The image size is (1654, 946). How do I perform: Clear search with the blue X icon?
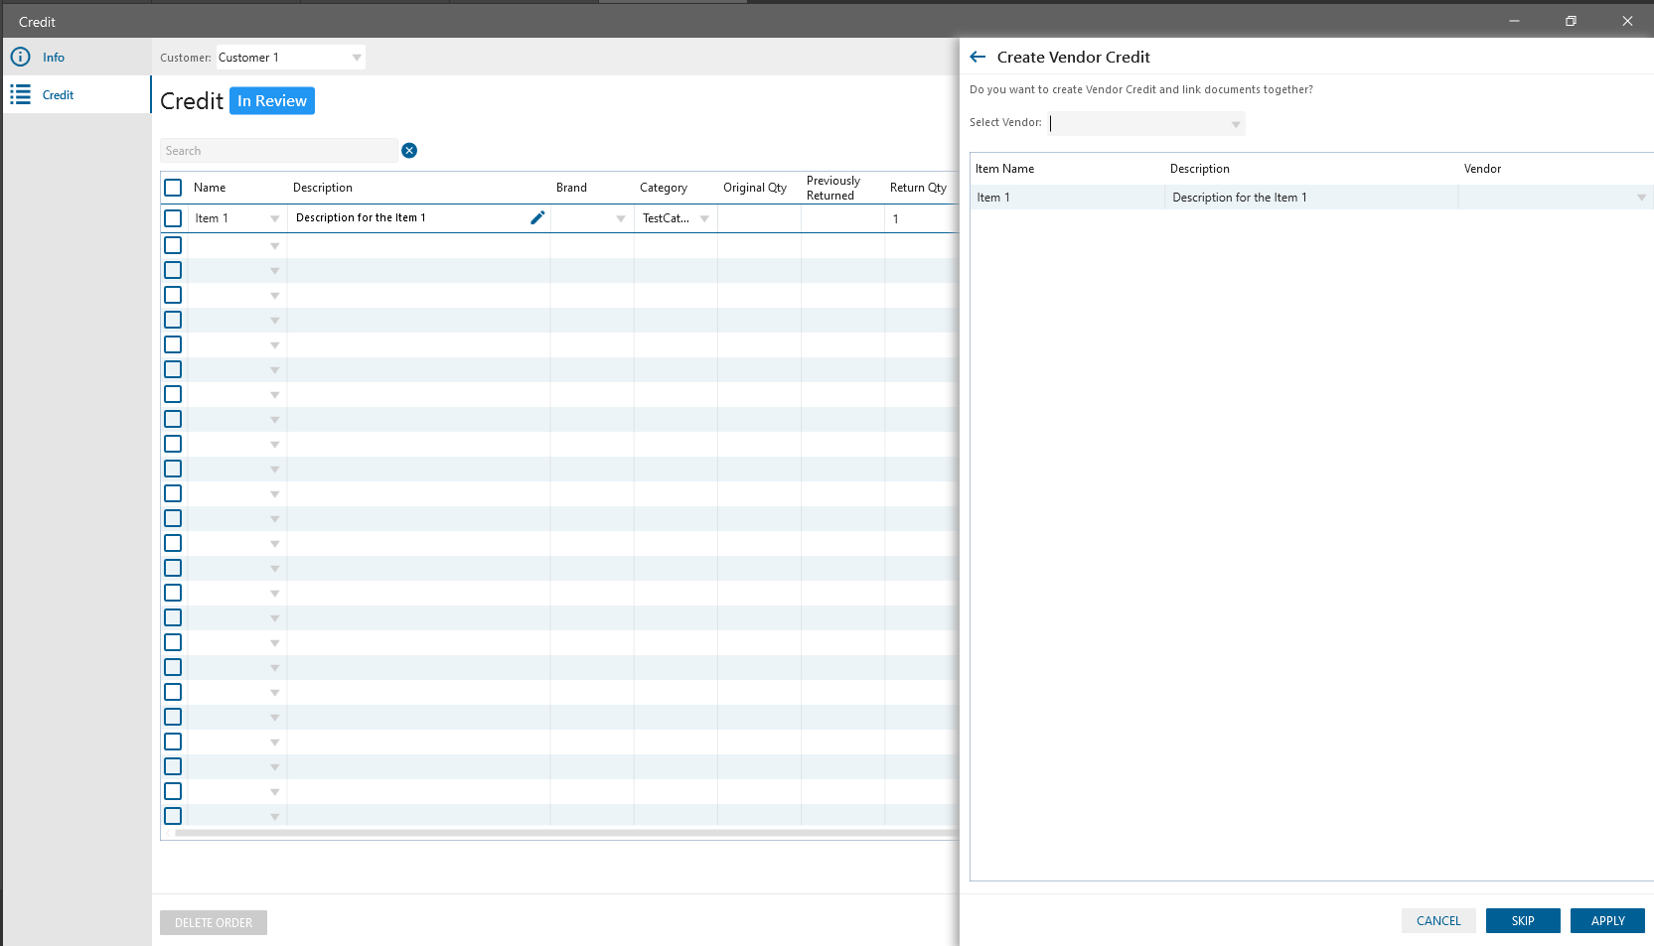coord(409,151)
